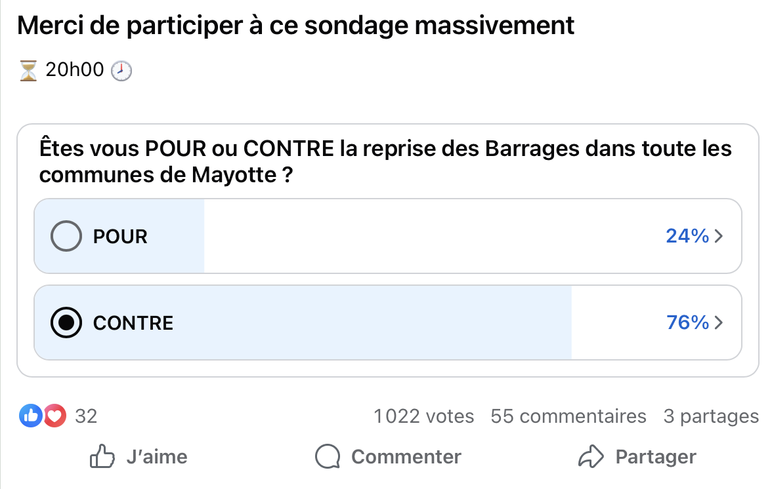The image size is (772, 489).
Task: View the 55 commentaires
Action: [x=568, y=416]
